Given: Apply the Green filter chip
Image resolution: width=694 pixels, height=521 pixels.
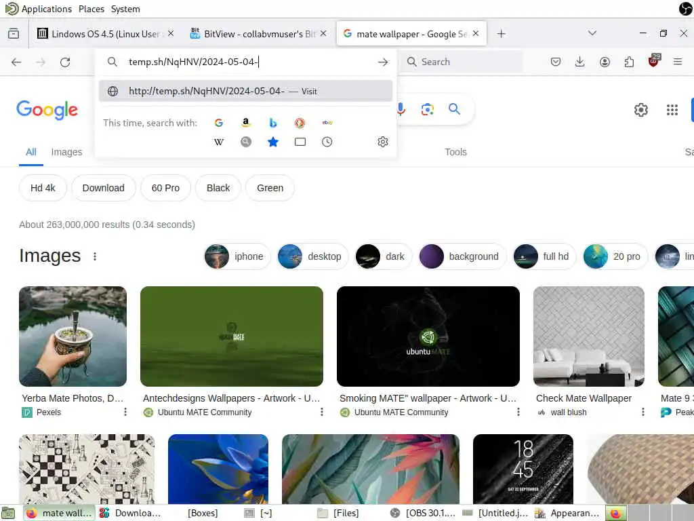Looking at the screenshot, I should click(x=270, y=188).
